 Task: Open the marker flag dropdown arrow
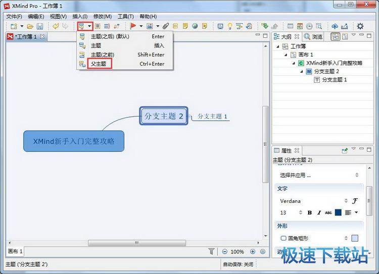[x=141, y=26]
